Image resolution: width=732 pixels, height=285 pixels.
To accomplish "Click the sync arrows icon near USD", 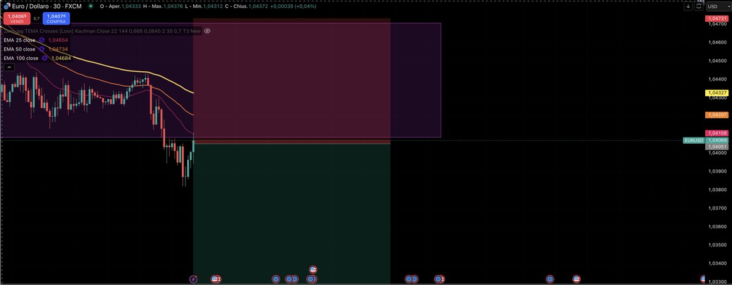I will (698, 6).
